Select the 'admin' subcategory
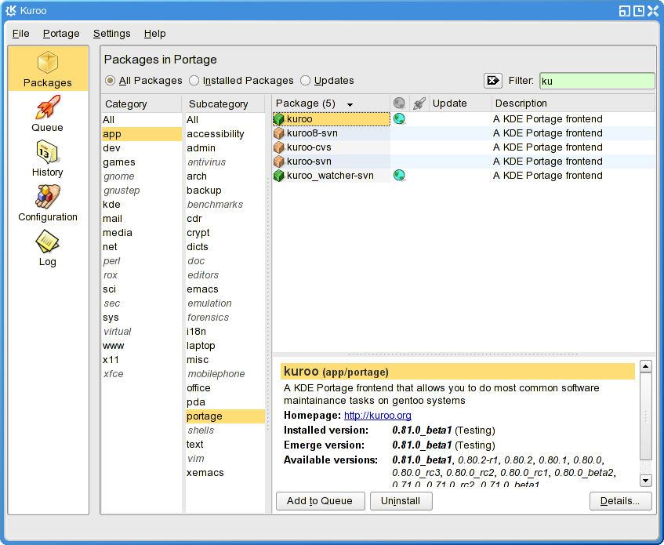The height and width of the screenshot is (545, 664). (225, 148)
